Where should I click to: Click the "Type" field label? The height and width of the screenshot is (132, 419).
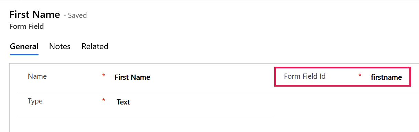click(x=35, y=101)
